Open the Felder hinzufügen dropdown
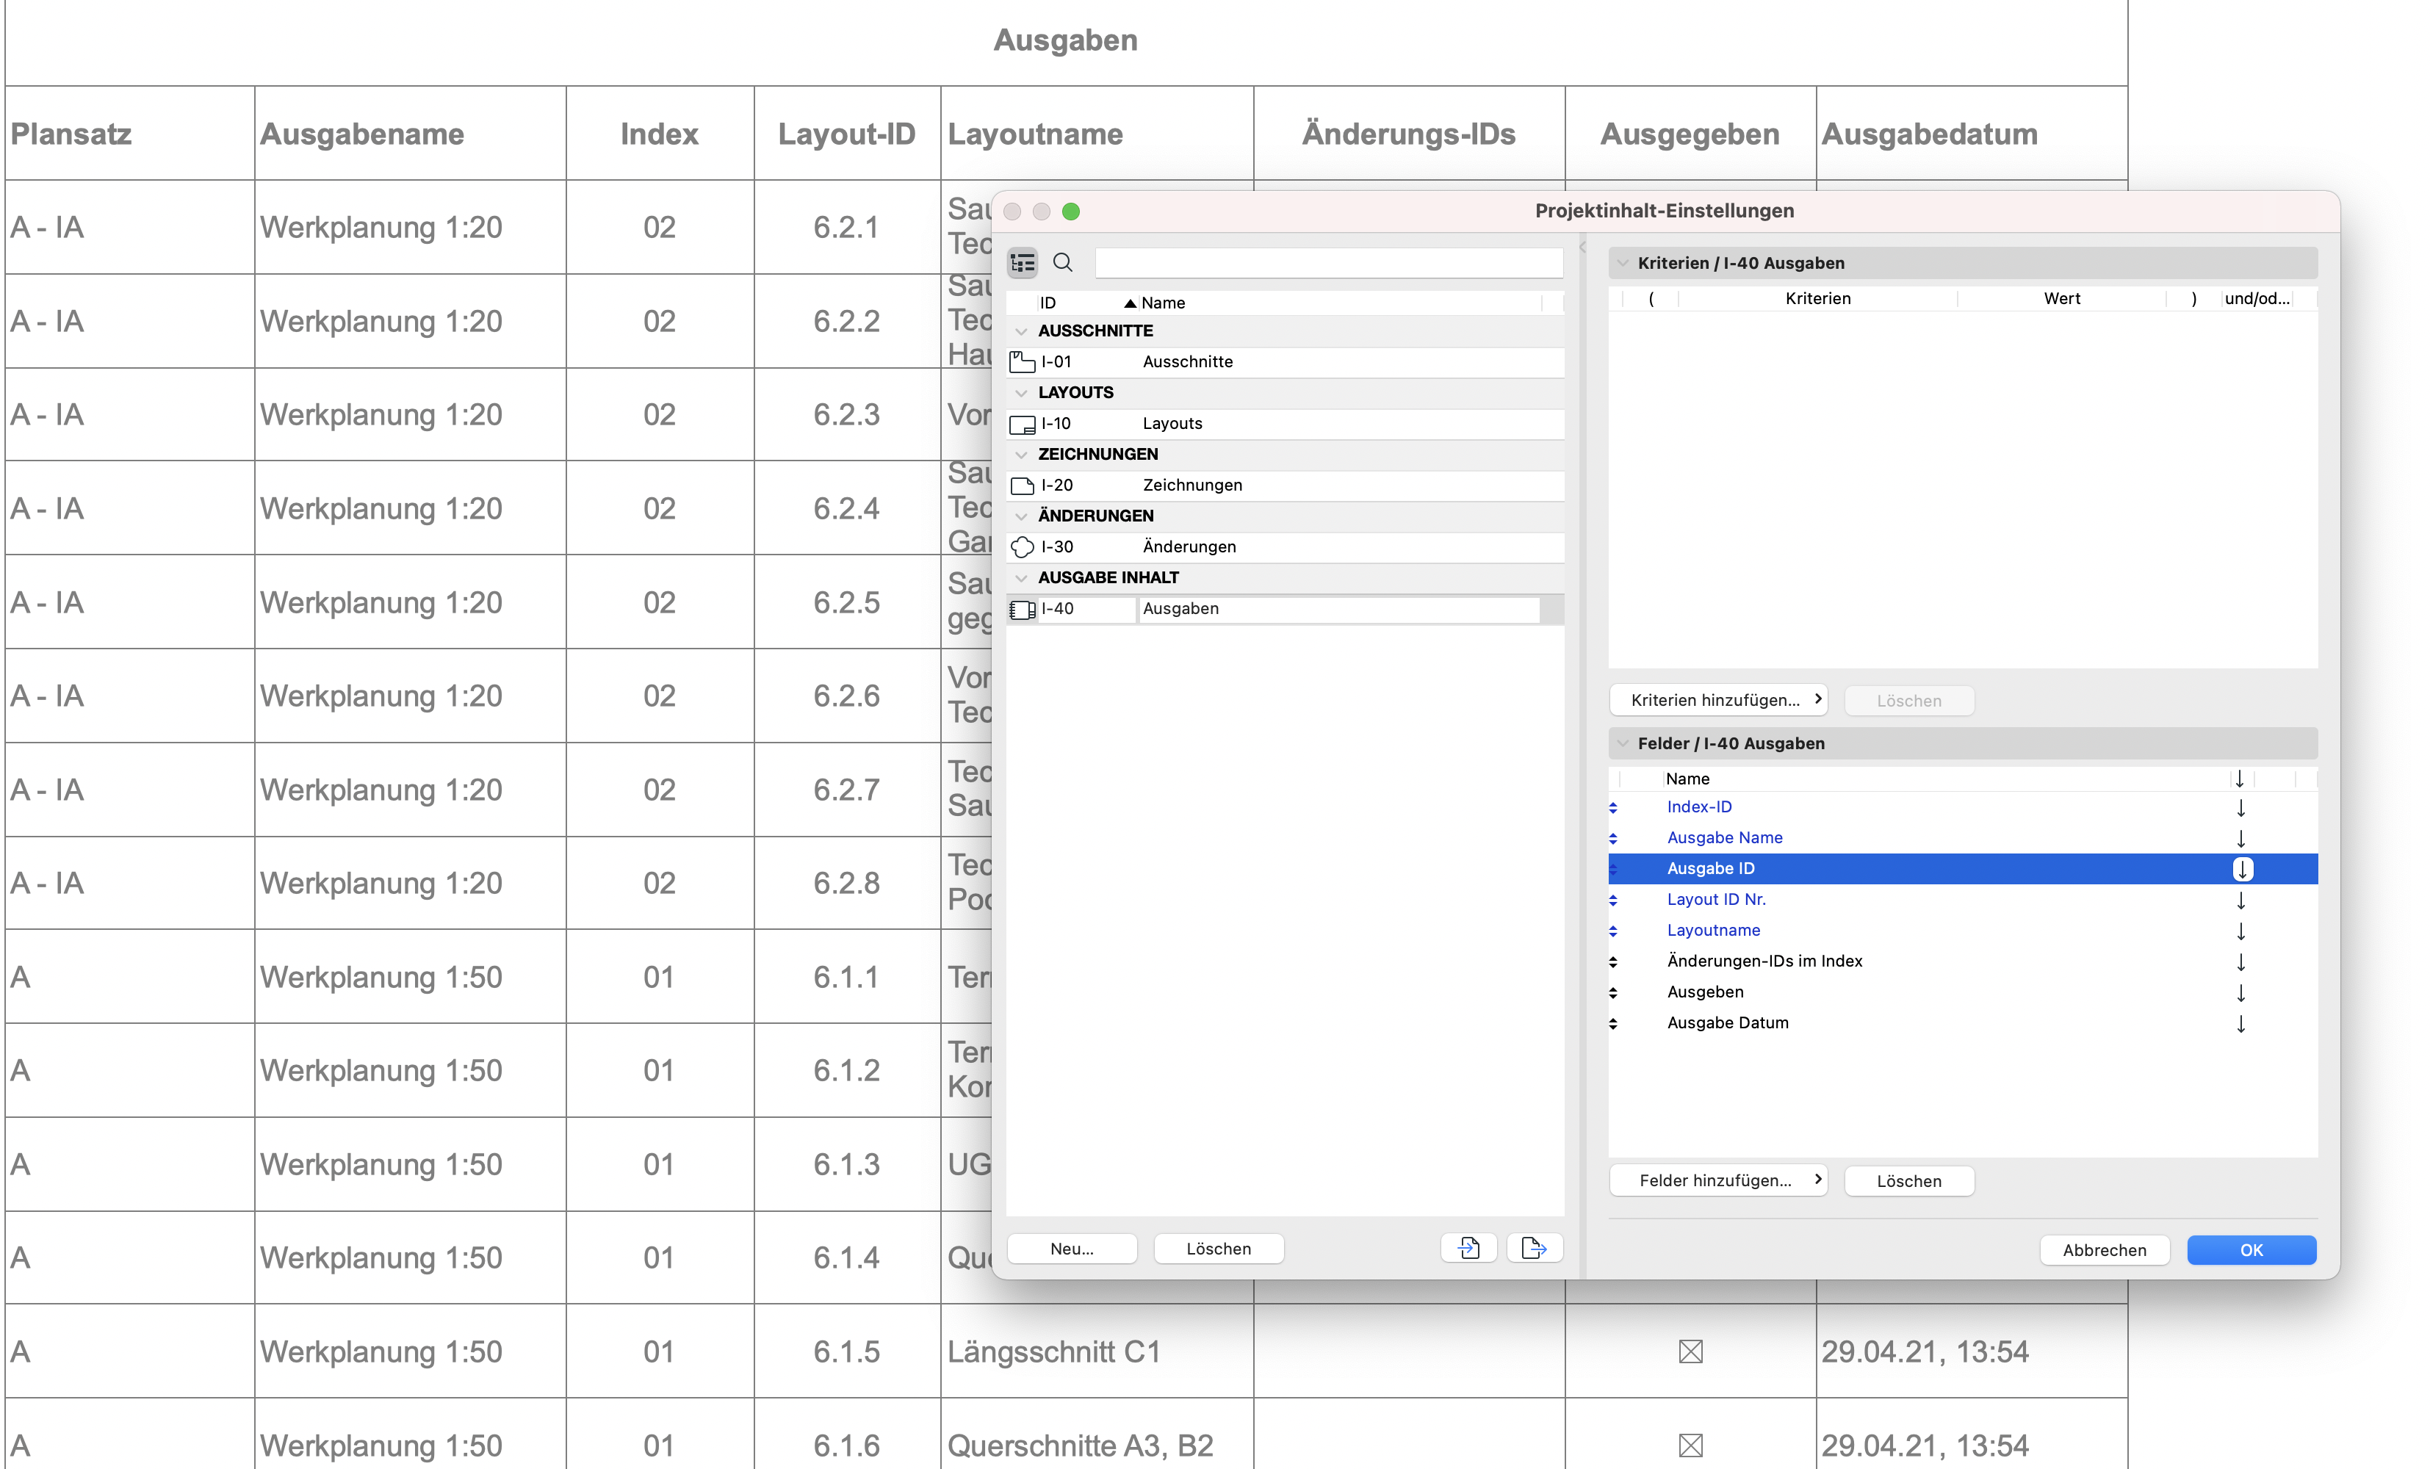This screenshot has width=2430, height=1469. 1718,1180
